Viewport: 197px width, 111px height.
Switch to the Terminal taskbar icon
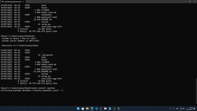click(x=119, y=109)
